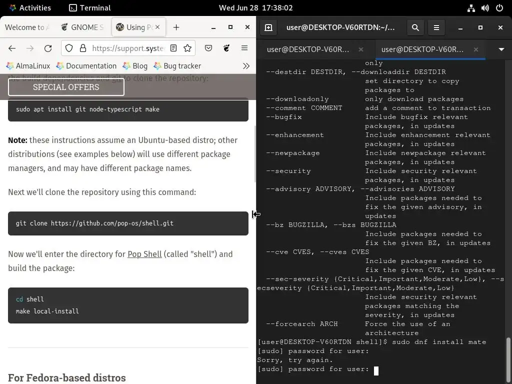Open the GNOME Shell integration extension icon
This screenshot has height=384, width=512.
tap(226, 48)
